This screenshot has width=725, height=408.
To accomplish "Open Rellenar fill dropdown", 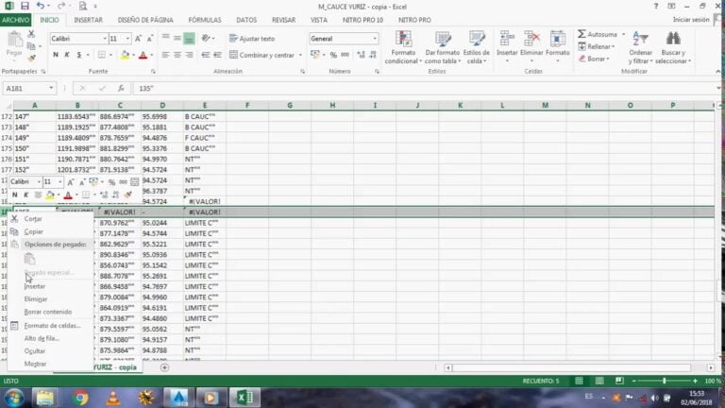I will coord(597,46).
